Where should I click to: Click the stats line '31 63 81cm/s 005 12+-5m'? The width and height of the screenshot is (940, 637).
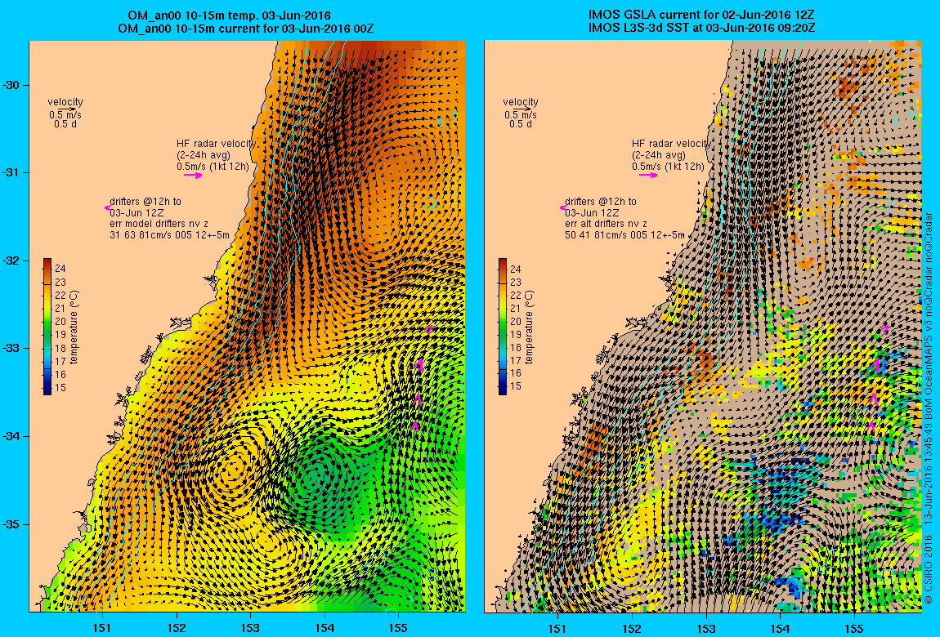pyautogui.click(x=170, y=235)
